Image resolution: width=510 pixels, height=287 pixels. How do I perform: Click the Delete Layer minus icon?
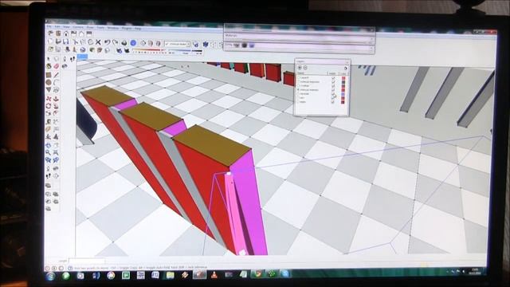305,68
